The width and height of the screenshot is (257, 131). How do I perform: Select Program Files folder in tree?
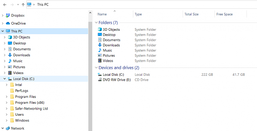25,97
